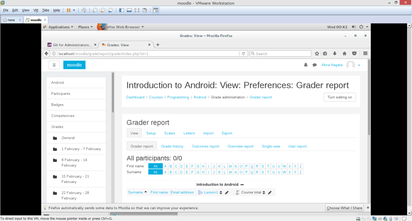Open the VMware File menu
The width and height of the screenshot is (412, 221).
[6, 10]
